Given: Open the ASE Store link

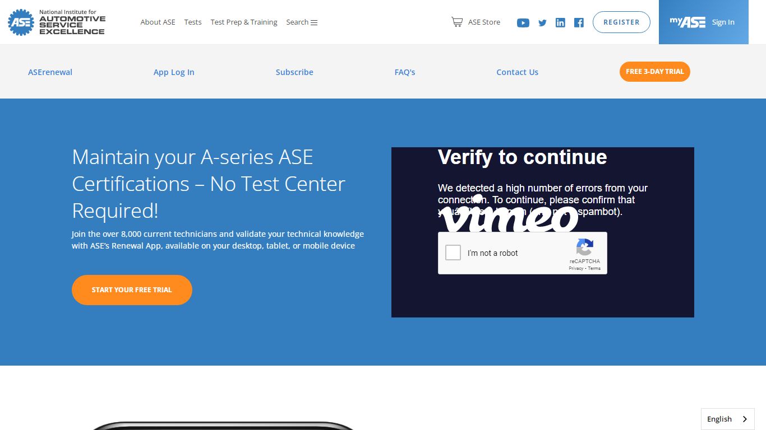Looking at the screenshot, I should tap(484, 22).
